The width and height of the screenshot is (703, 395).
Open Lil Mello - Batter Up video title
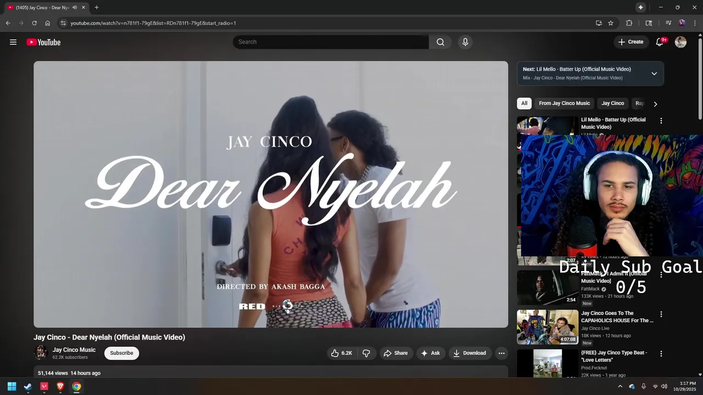pos(613,123)
